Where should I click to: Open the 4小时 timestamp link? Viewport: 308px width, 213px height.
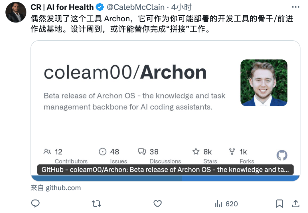pos(181,7)
